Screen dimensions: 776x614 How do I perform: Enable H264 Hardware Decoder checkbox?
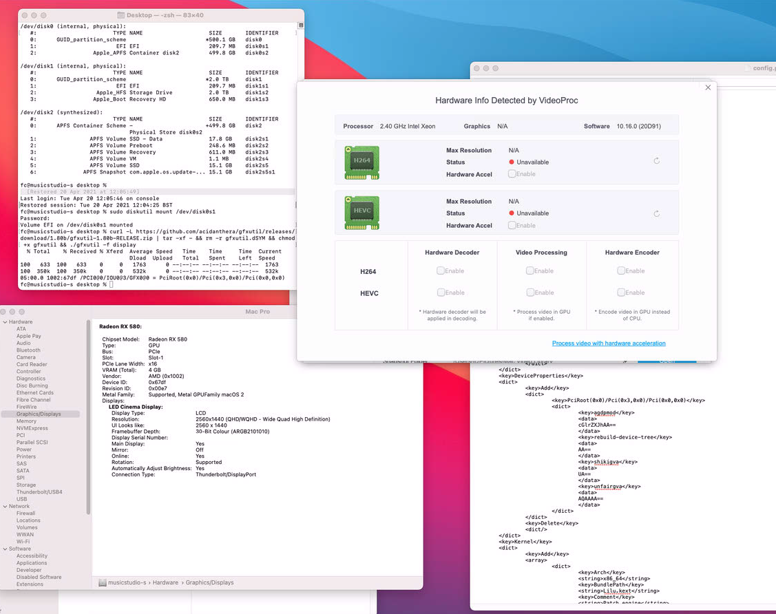[441, 271]
